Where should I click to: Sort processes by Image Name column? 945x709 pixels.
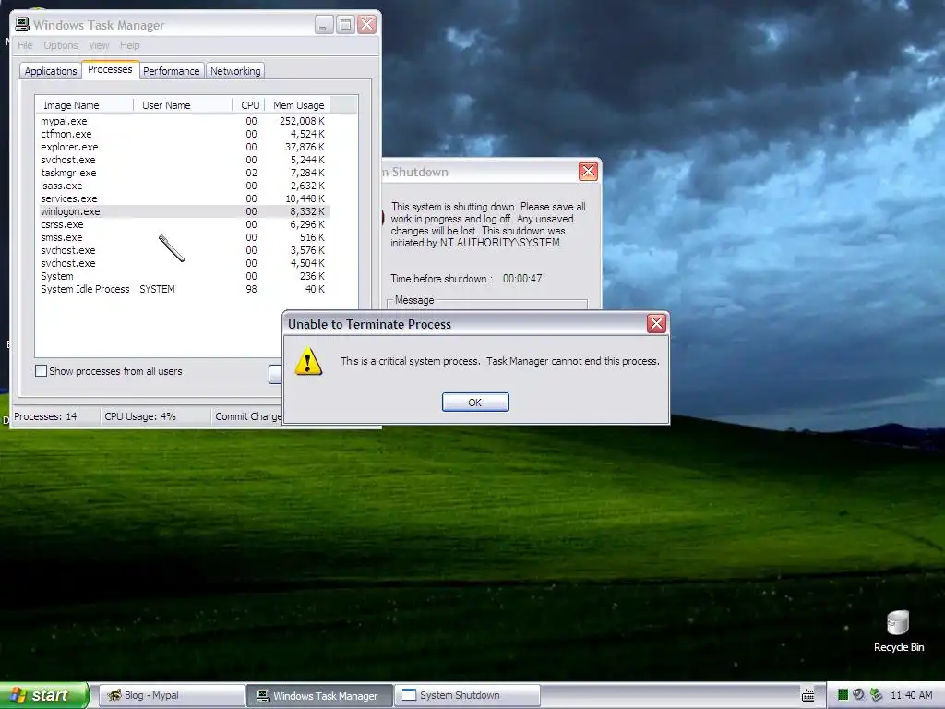[84, 105]
